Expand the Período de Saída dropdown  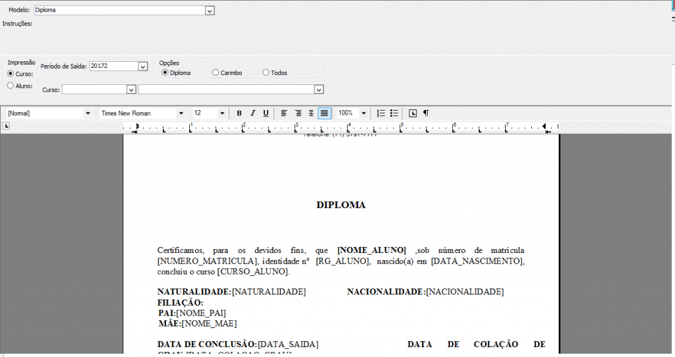tap(142, 66)
